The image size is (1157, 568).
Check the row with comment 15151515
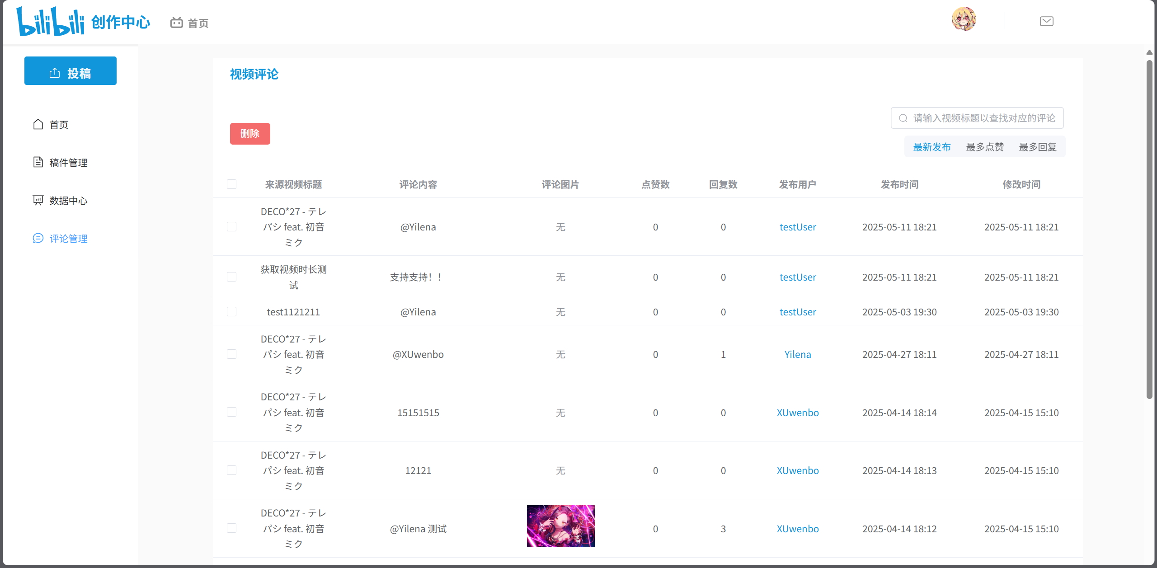click(x=231, y=412)
